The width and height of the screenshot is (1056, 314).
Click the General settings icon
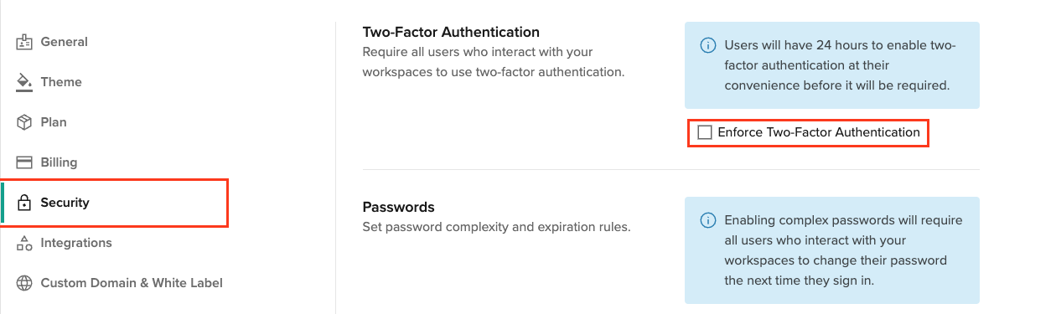24,42
